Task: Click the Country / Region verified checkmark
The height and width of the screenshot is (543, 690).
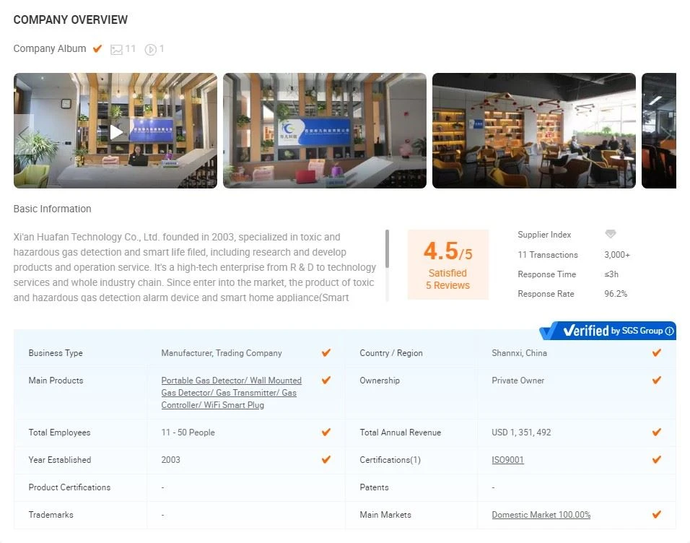Action: click(x=657, y=353)
